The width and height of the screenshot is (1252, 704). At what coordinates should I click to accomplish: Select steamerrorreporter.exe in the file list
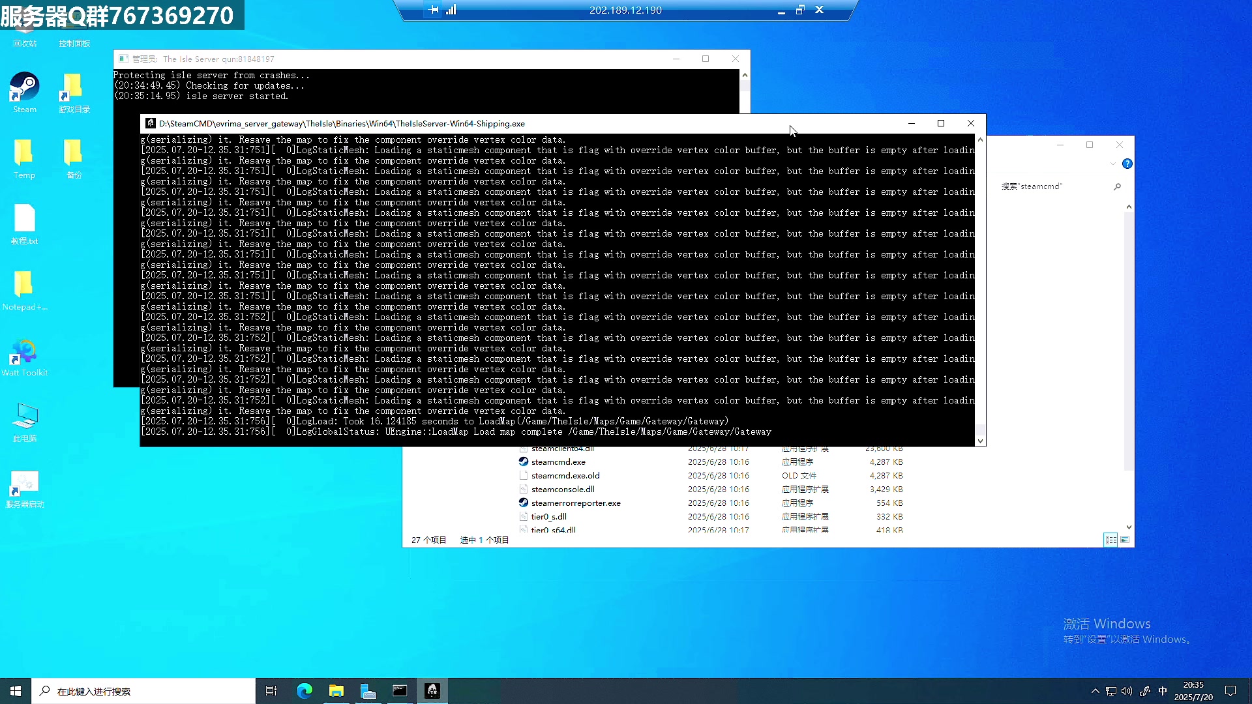tap(576, 503)
